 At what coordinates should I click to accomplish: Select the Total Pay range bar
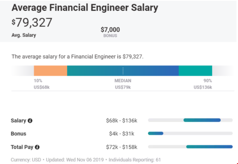pyautogui.click(x=209, y=147)
